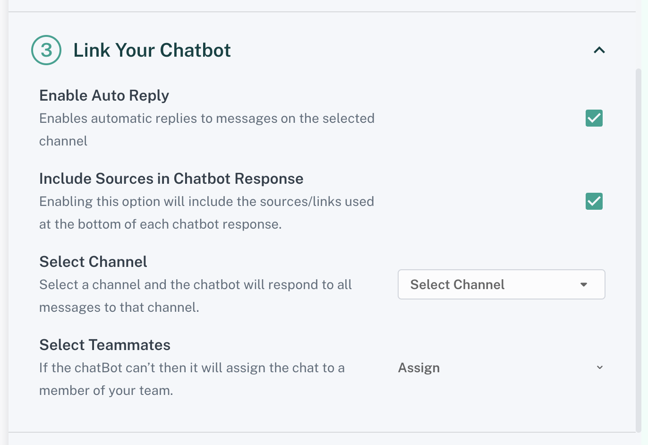Click the step 3 circle icon
Viewport: 648px width, 445px height.
46,50
